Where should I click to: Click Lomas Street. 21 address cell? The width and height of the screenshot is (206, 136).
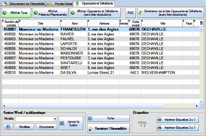pos(104,73)
